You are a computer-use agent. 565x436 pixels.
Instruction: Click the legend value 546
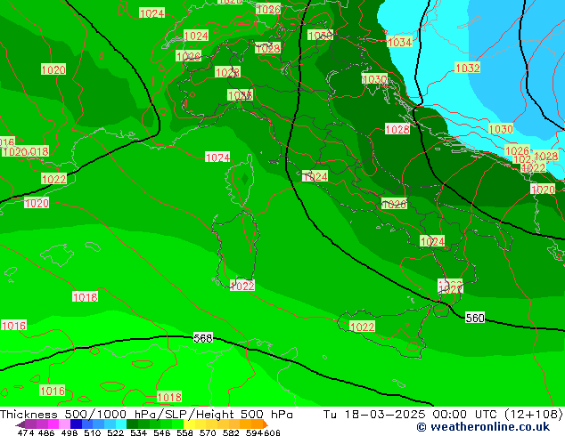tap(161, 432)
